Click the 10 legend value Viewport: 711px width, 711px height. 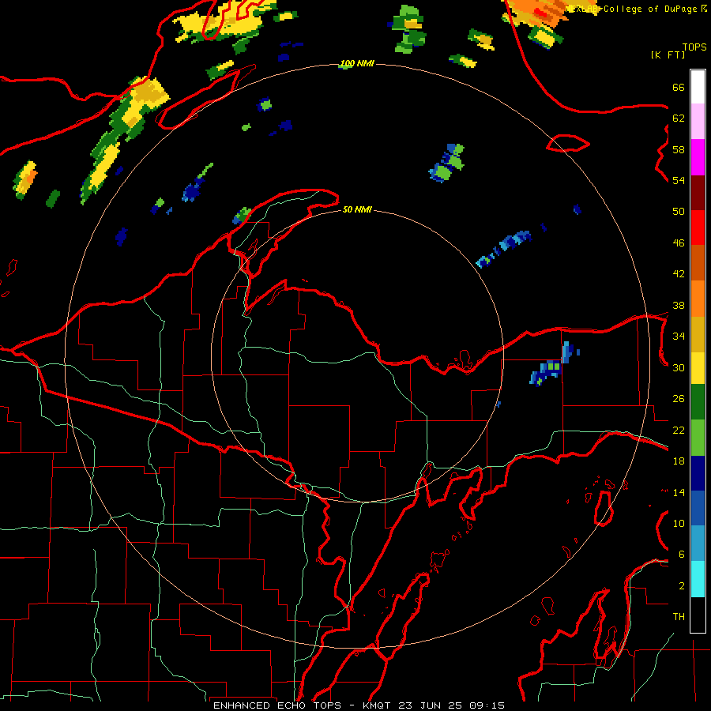point(679,524)
